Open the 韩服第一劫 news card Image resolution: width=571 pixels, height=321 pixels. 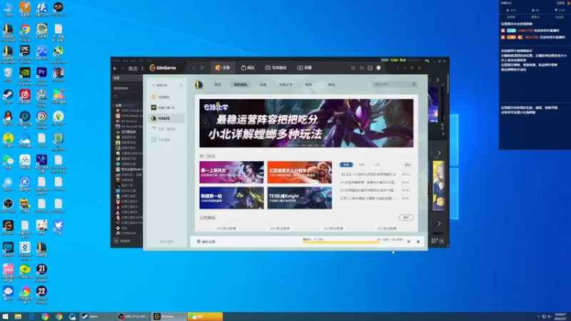(x=231, y=198)
